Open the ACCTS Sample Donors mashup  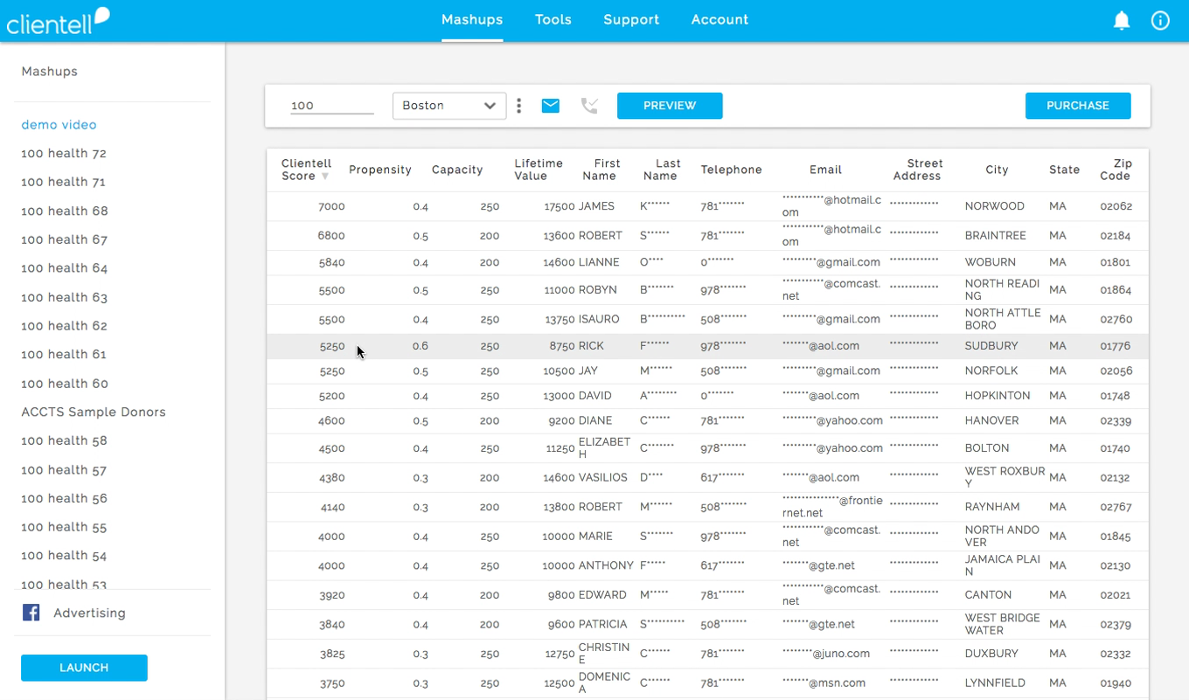94,412
